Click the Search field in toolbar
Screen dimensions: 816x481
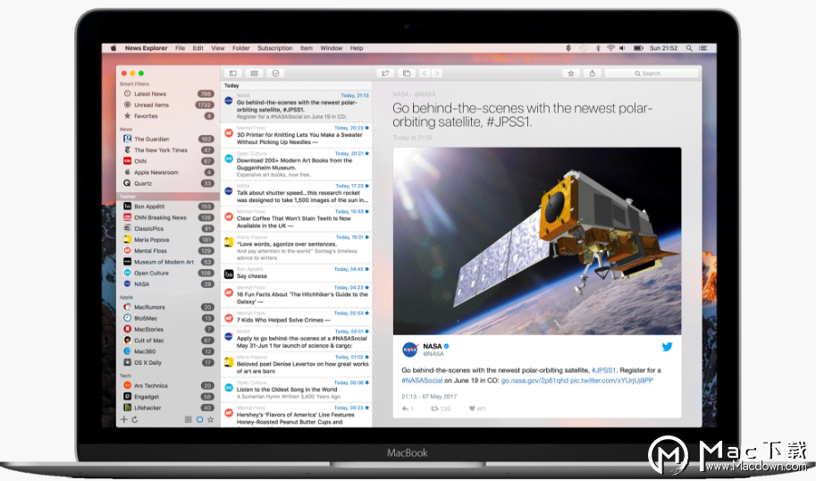point(652,73)
